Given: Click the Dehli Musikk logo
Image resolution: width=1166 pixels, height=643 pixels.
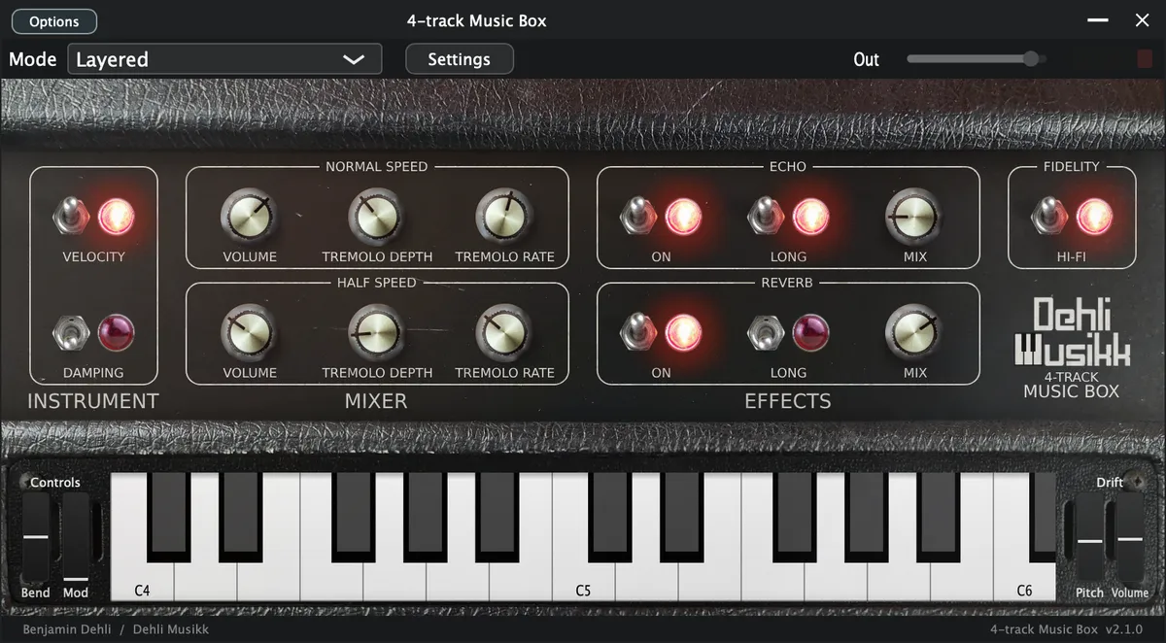Looking at the screenshot, I should 1072,333.
